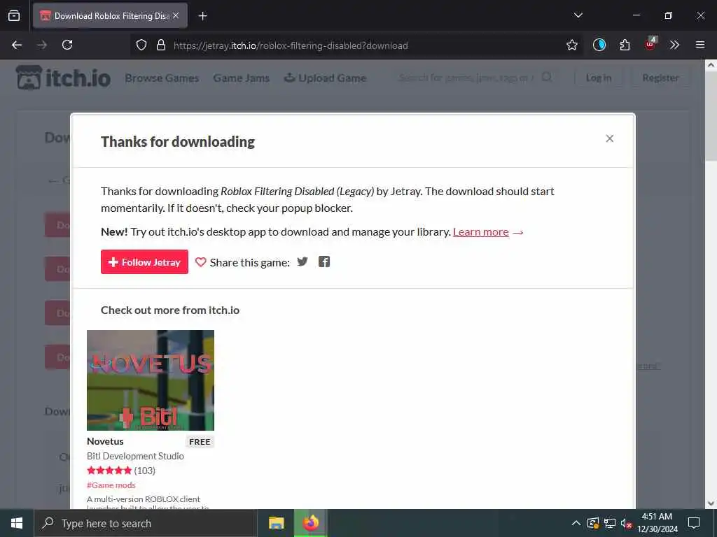Open Bitl Development Studio author link
This screenshot has width=717, height=537.
tap(135, 456)
